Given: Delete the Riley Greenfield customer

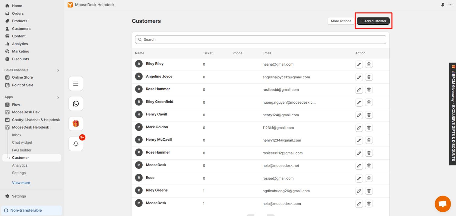Looking at the screenshot, I should point(369,102).
